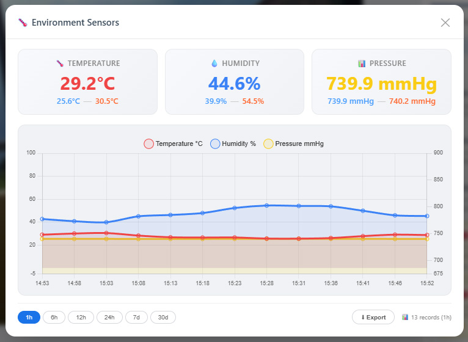The height and width of the screenshot is (342, 468).
Task: Toggle Humidity % series in chart legend
Action: coord(233,144)
